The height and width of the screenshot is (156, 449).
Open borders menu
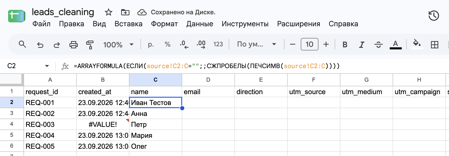[435, 45]
